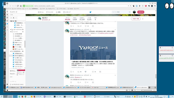The width and height of the screenshot is (174, 98).
Task: Open Vivaldi settings gear in sidebar
Action: [7, 84]
